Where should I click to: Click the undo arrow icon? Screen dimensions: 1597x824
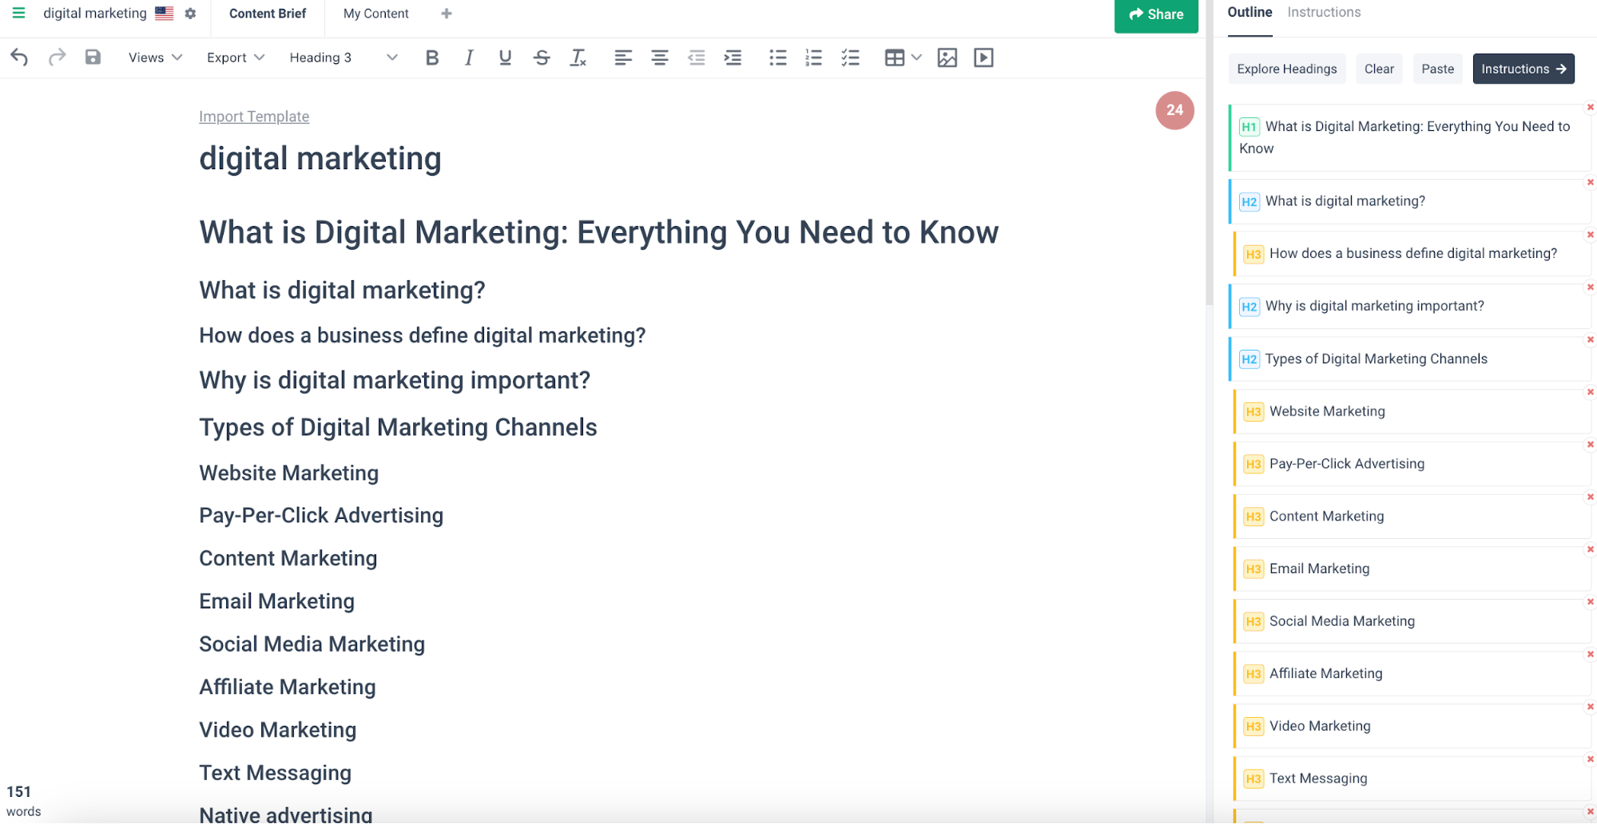pos(19,57)
